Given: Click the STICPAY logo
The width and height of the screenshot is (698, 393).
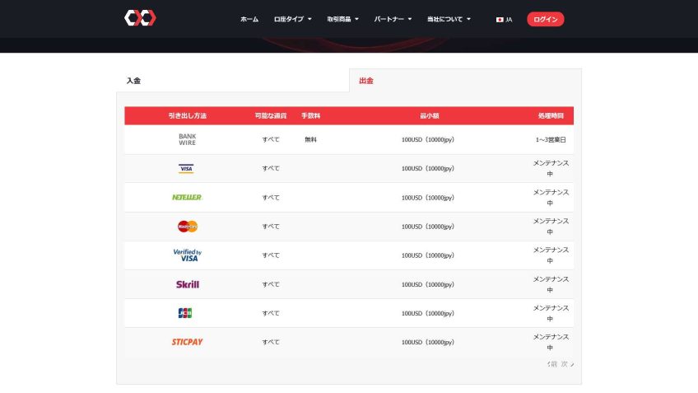Looking at the screenshot, I should [x=187, y=342].
